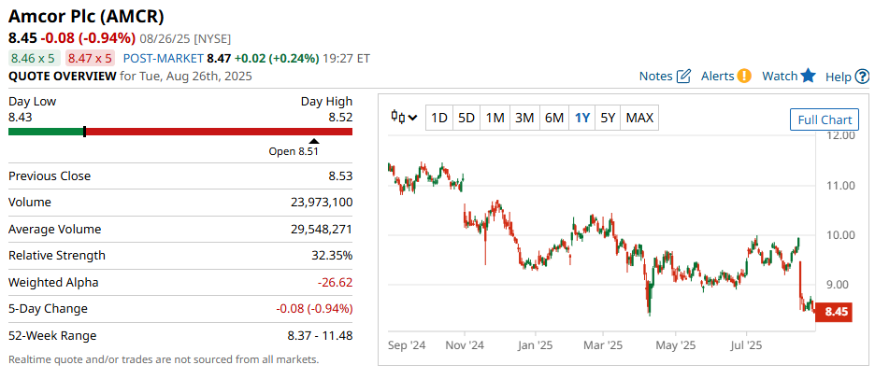Image resolution: width=875 pixels, height=379 pixels.
Task: Click the black marker on day range bar
Action: tap(84, 132)
